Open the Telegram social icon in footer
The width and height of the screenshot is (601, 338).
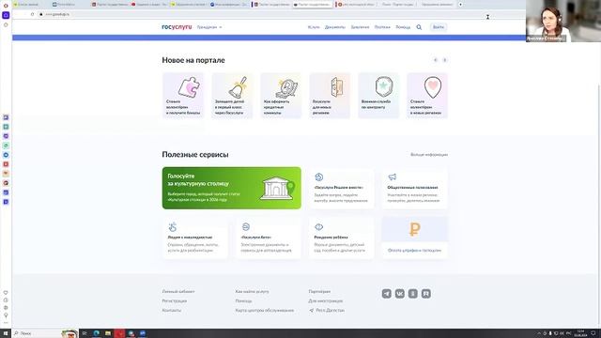[386, 294]
